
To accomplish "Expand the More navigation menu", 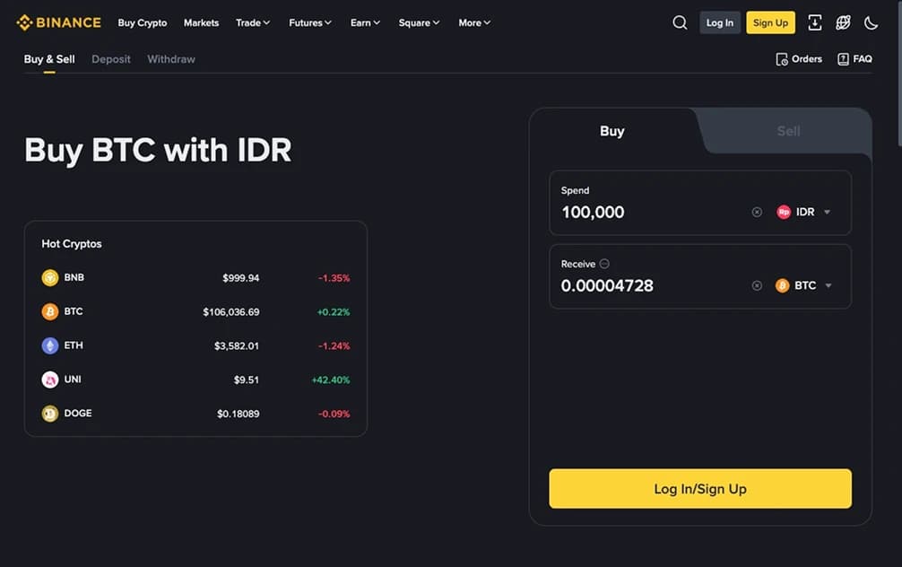I will click(473, 22).
